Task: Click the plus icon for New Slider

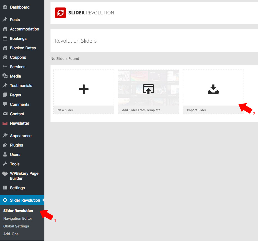Action: pos(84,89)
